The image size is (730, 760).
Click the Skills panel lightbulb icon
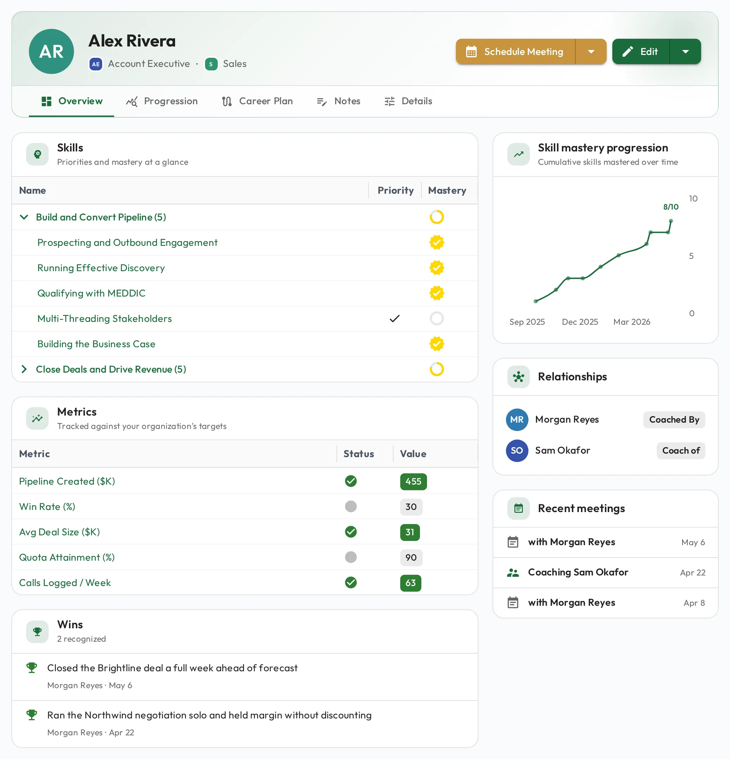tap(37, 154)
